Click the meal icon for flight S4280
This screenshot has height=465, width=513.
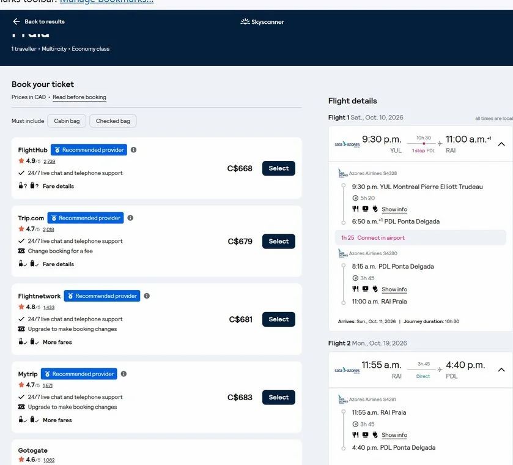tap(355, 289)
